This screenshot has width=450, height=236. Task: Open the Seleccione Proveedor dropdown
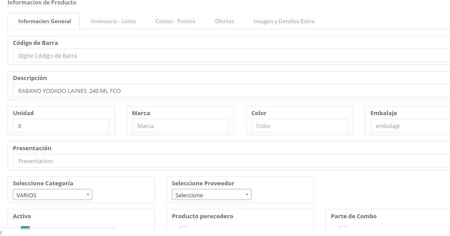[x=211, y=195]
